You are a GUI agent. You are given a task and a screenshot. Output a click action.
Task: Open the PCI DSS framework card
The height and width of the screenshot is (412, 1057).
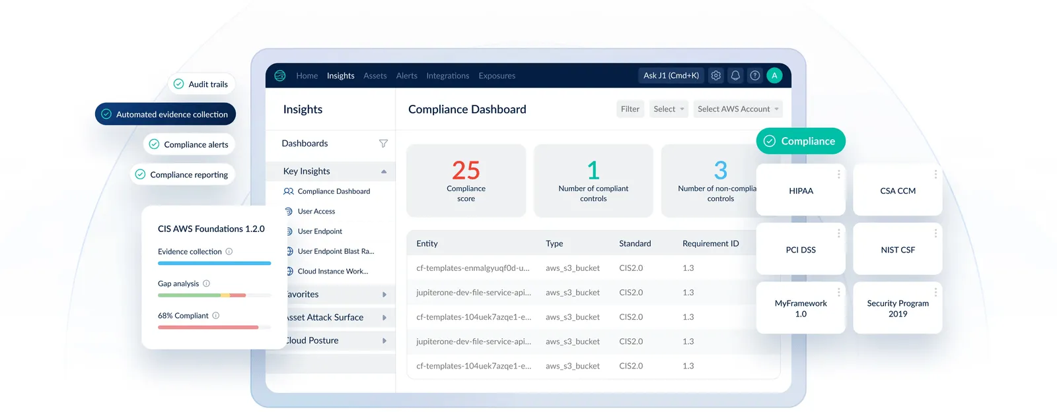[x=801, y=250]
